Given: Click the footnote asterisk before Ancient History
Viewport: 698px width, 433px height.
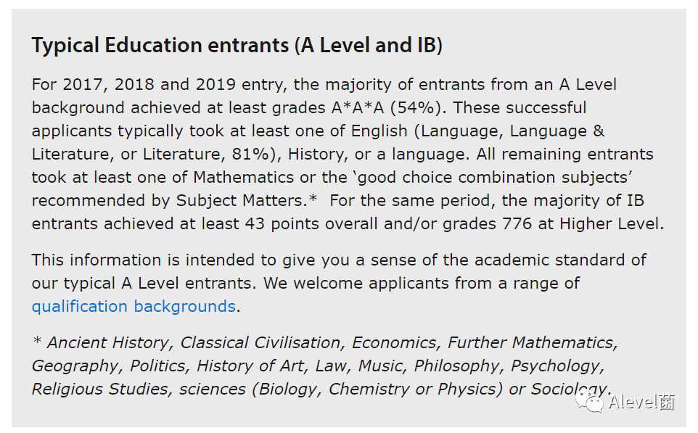Looking at the screenshot, I should coord(38,340).
